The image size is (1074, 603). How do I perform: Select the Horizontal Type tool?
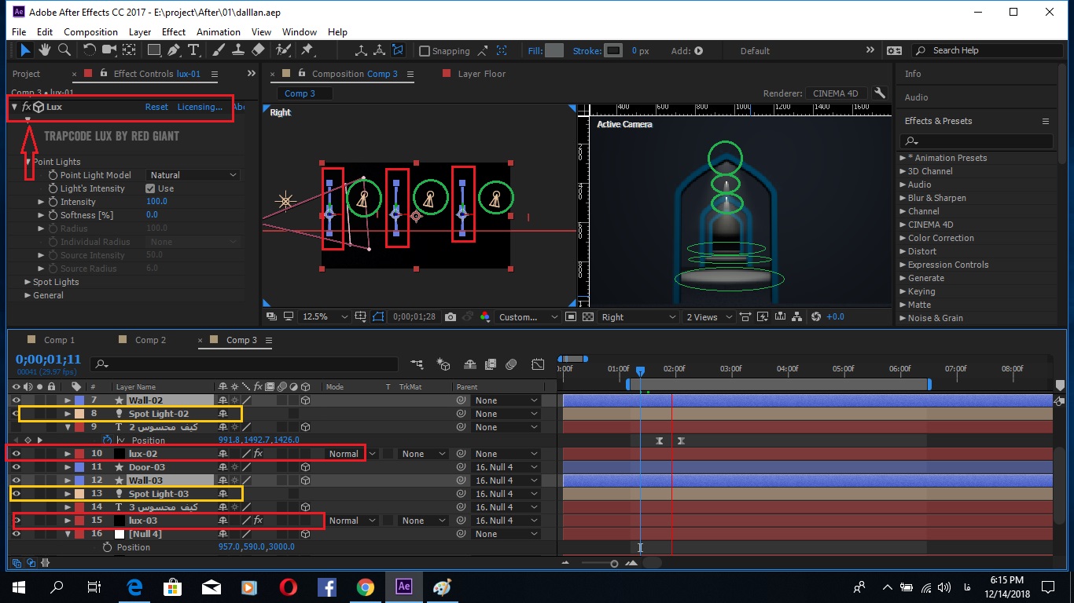point(193,50)
